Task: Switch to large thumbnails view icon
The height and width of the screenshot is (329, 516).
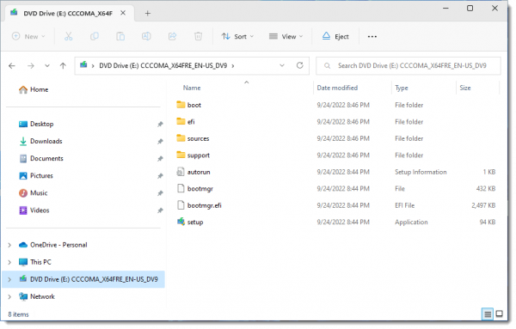Action: point(499,314)
